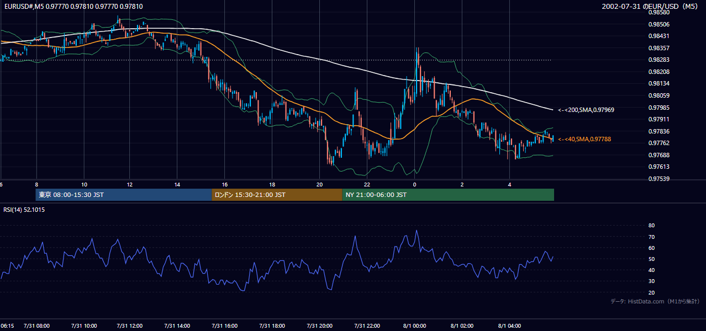Click the 8/1 04:00 time label
The image size is (706, 331).
click(510, 325)
